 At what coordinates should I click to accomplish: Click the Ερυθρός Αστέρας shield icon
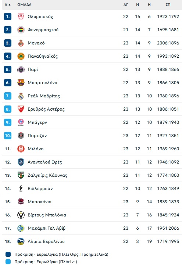click(21, 109)
